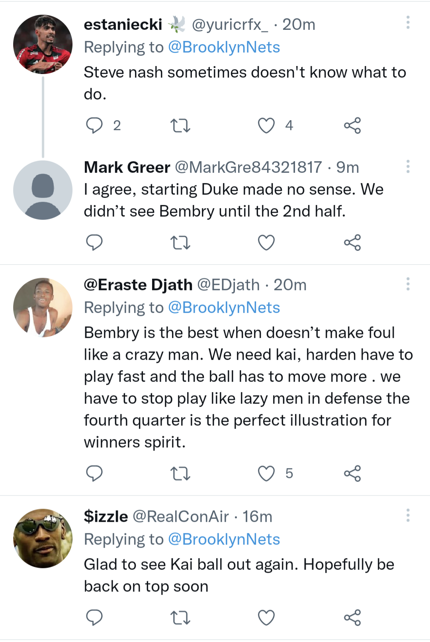The width and height of the screenshot is (430, 642).
Task: Retweet Mark Greer's Duke tweet
Action: [x=180, y=243]
